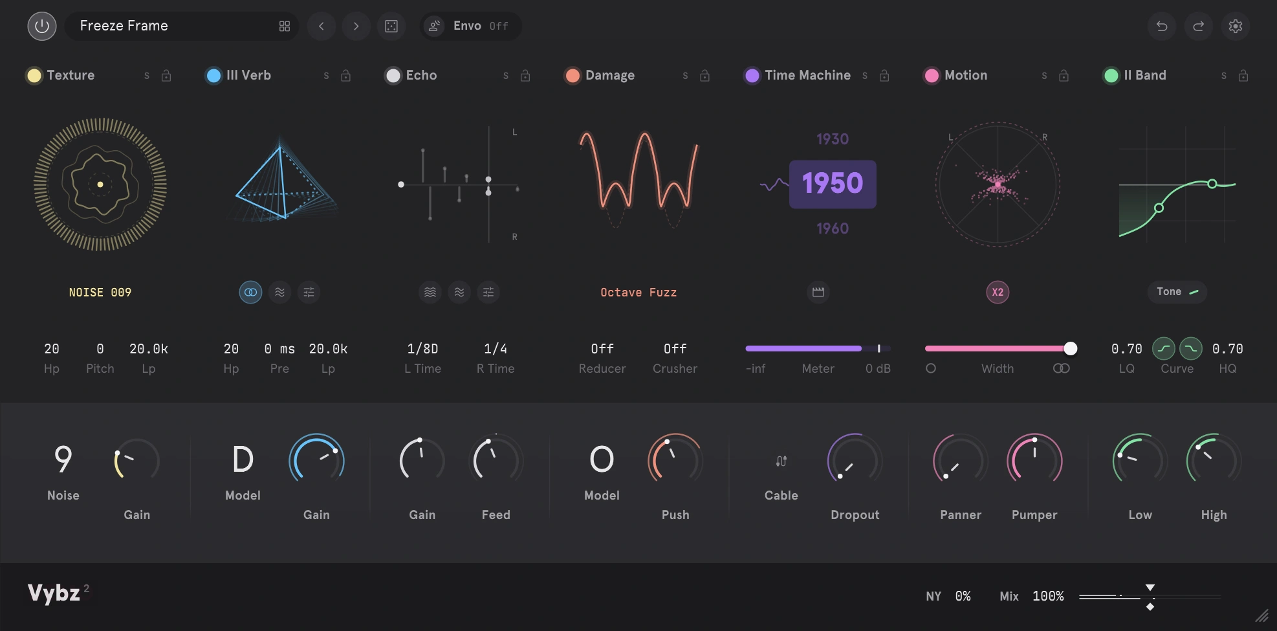Viewport: 1277px width, 631px height.
Task: Solo the Echo module
Action: click(506, 76)
